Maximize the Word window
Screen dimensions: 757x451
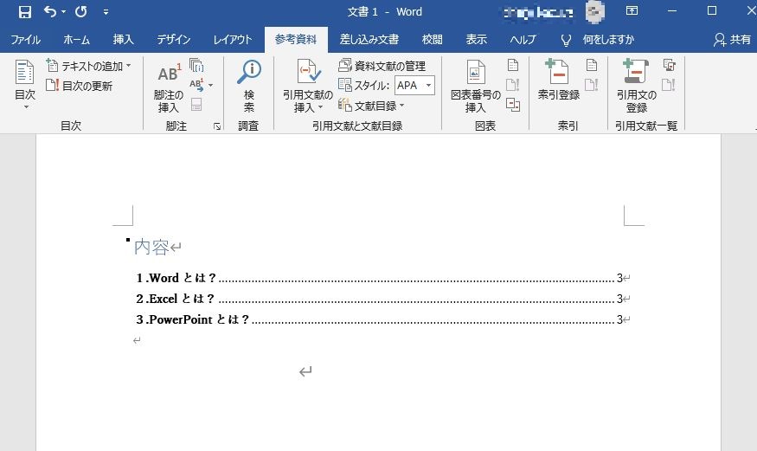[x=712, y=10]
